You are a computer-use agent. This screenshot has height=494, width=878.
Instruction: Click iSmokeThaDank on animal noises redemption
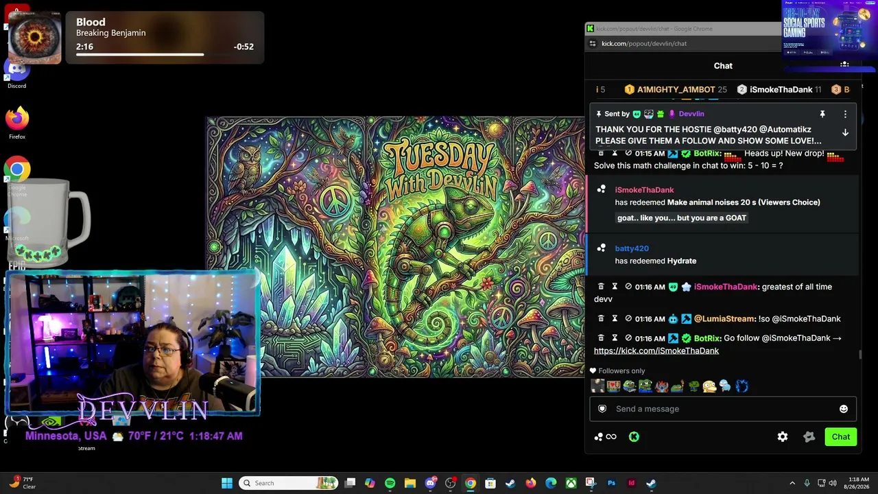pos(644,190)
